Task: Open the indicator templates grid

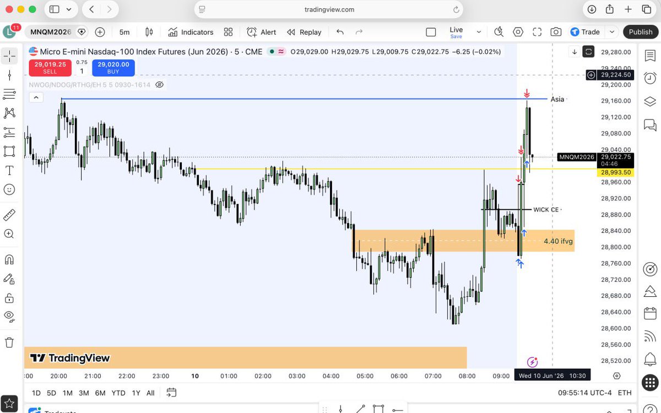Action: click(228, 32)
